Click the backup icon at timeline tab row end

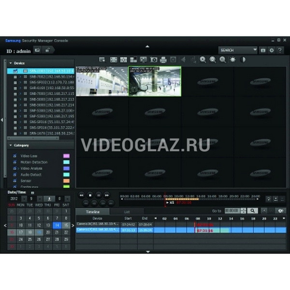click(281, 211)
